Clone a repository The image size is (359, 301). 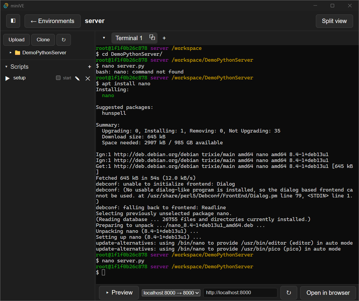coord(43,40)
